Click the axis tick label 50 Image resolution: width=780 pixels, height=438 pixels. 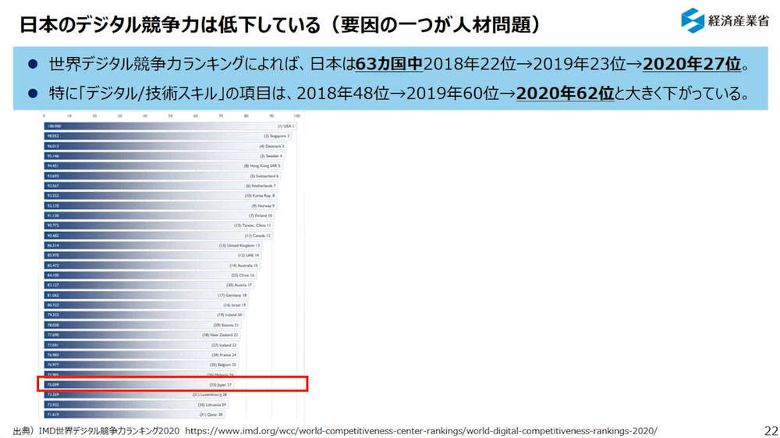point(170,116)
